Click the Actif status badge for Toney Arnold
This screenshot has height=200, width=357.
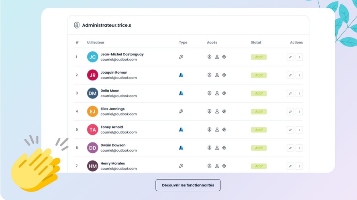pos(259,130)
